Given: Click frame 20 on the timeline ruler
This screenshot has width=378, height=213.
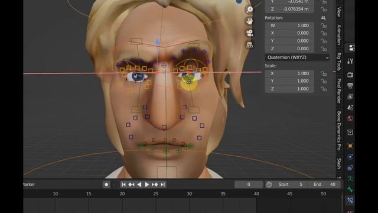Looking at the screenshot, I should [x=122, y=193].
